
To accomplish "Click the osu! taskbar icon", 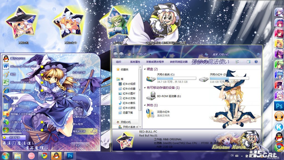I will [31, 156].
